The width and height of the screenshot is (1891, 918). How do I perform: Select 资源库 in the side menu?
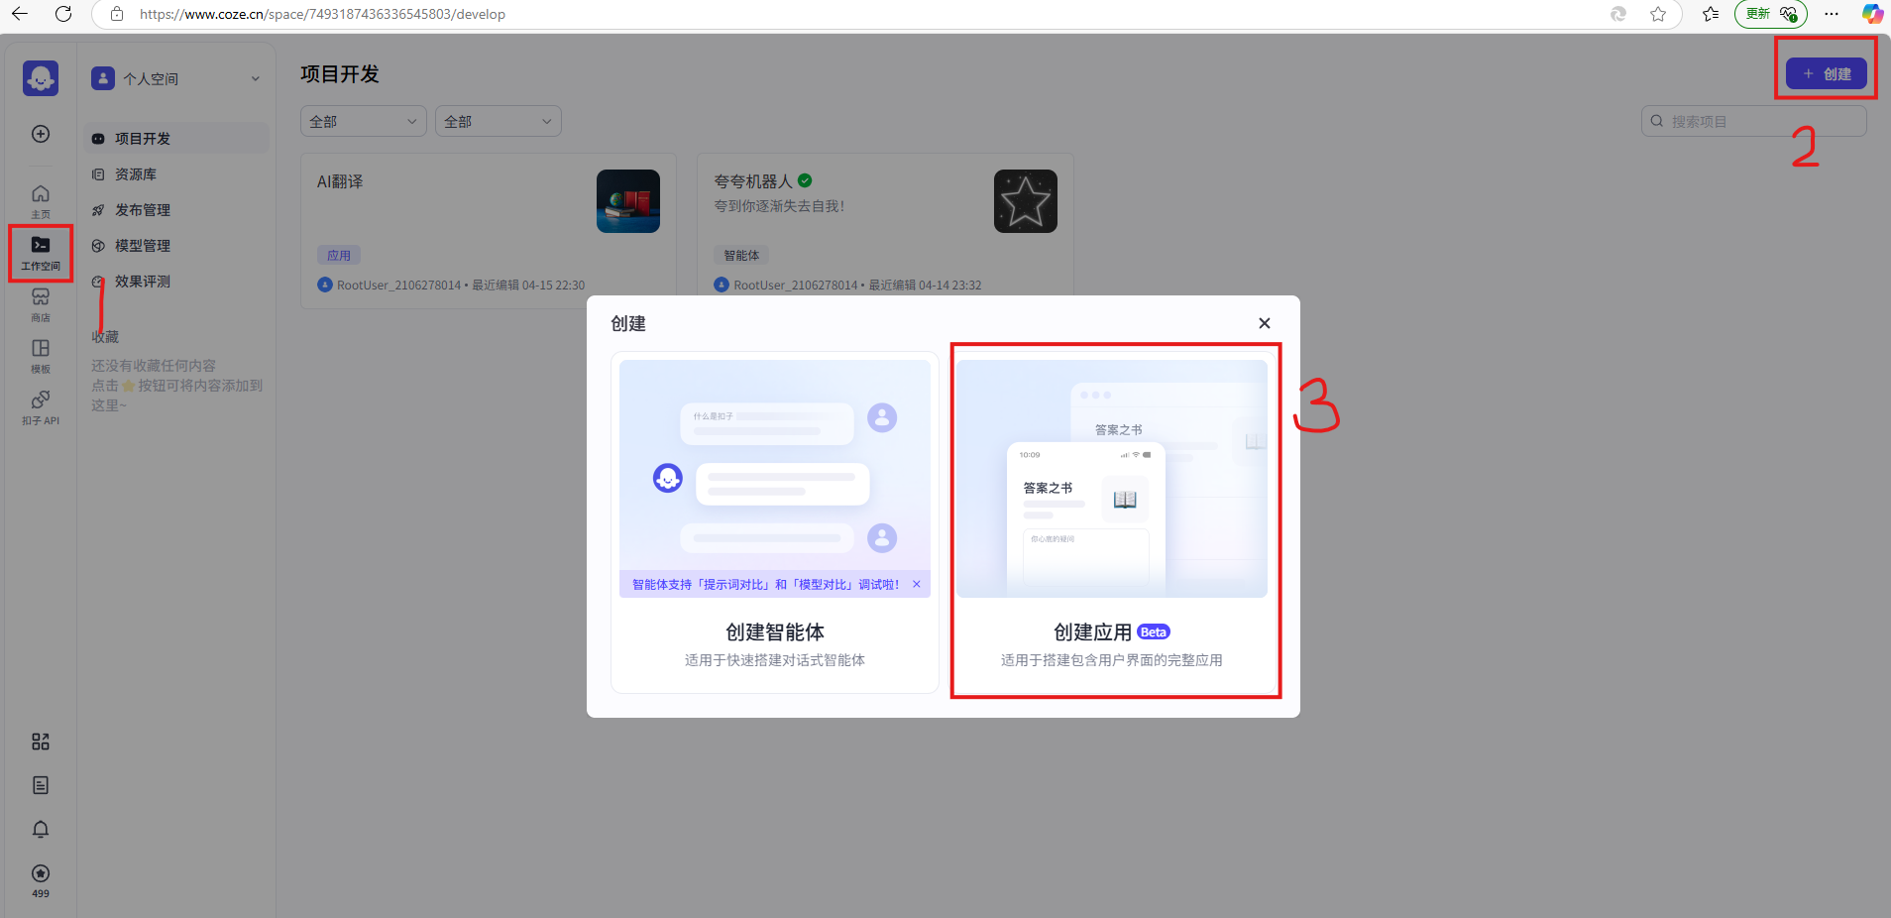pos(176,173)
